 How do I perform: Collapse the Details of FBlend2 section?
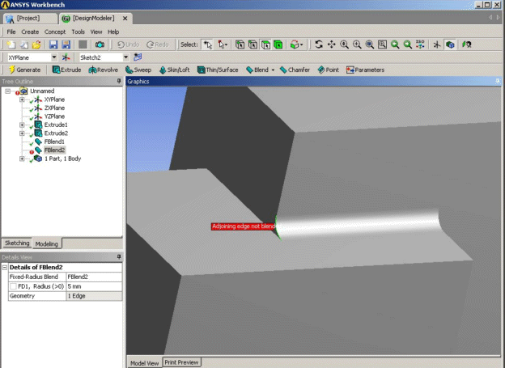(5, 267)
